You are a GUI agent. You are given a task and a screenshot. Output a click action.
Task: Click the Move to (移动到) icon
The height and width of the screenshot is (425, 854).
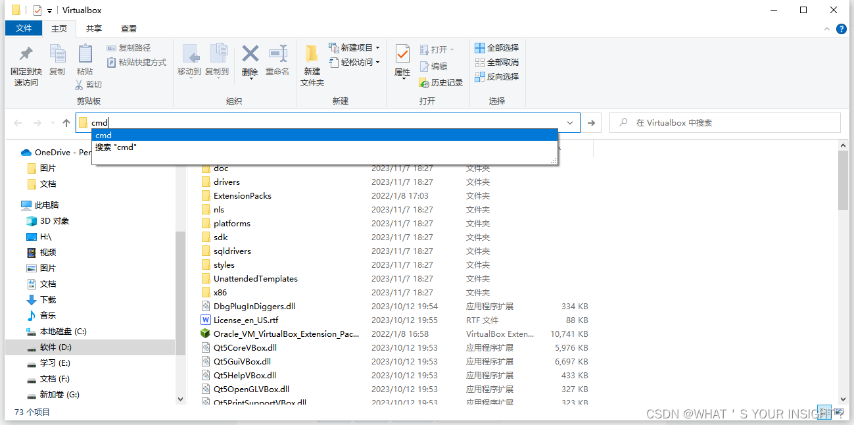[x=189, y=55]
